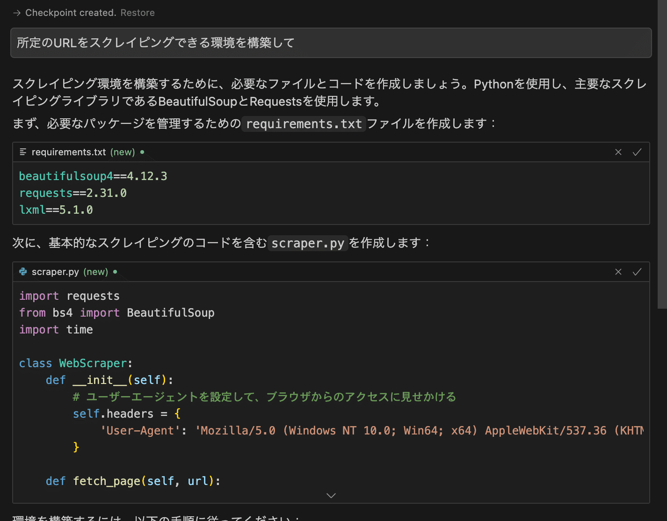Reject the requirements.txt changes with X
667x521 pixels.
(x=618, y=152)
